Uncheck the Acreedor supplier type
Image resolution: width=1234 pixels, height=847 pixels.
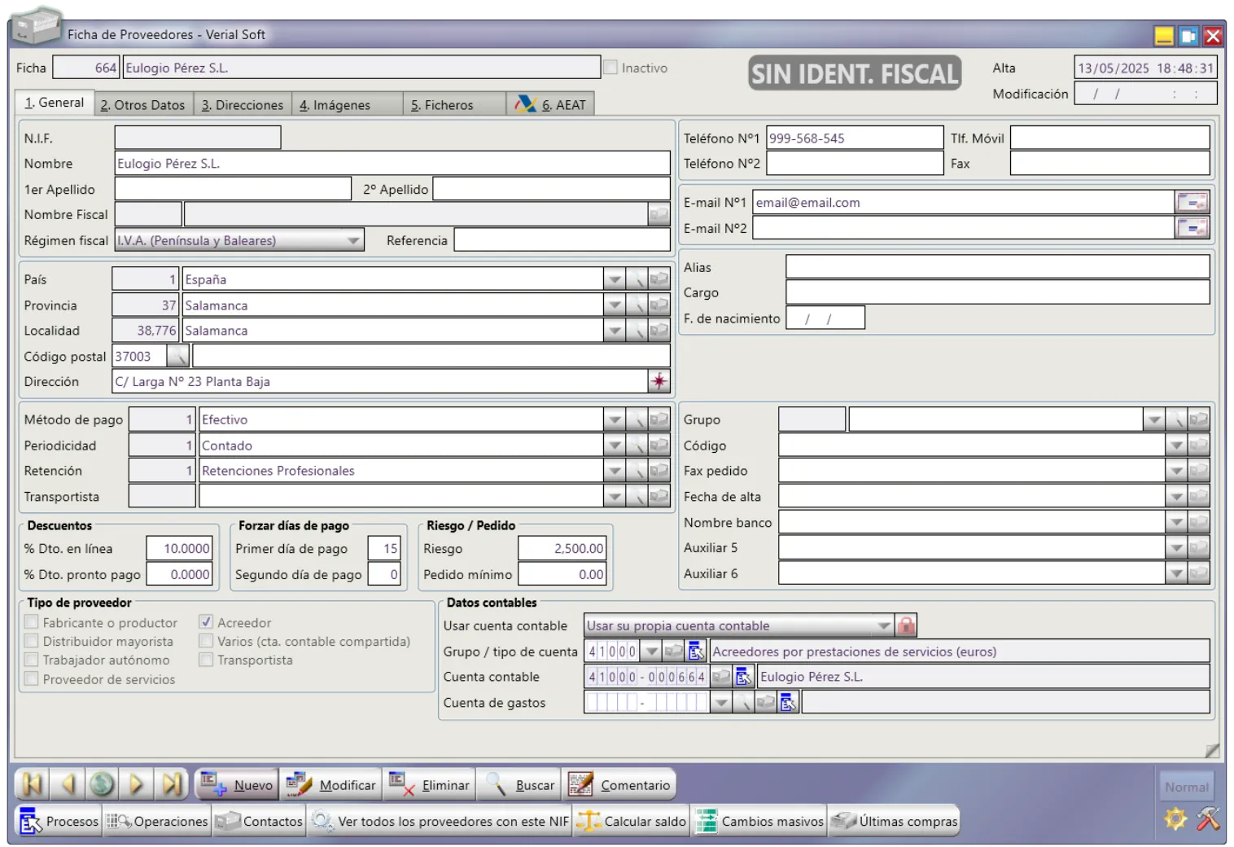tap(206, 622)
